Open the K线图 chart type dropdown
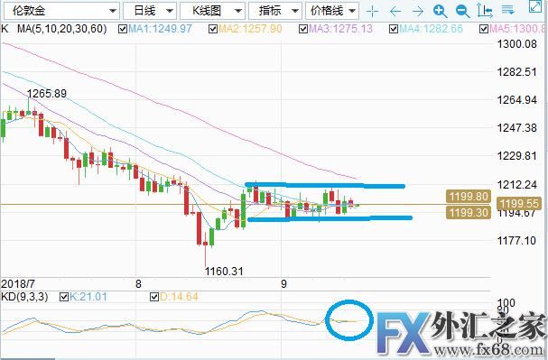This screenshot has height=360, width=548. pos(212,11)
